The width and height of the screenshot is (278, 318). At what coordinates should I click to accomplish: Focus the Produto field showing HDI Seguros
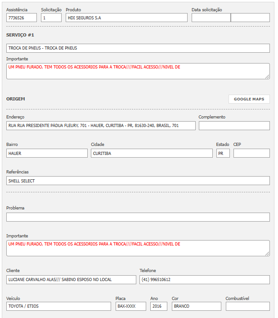pos(126,18)
